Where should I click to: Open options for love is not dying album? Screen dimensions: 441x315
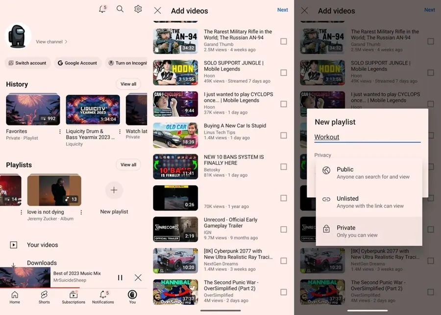point(81,212)
